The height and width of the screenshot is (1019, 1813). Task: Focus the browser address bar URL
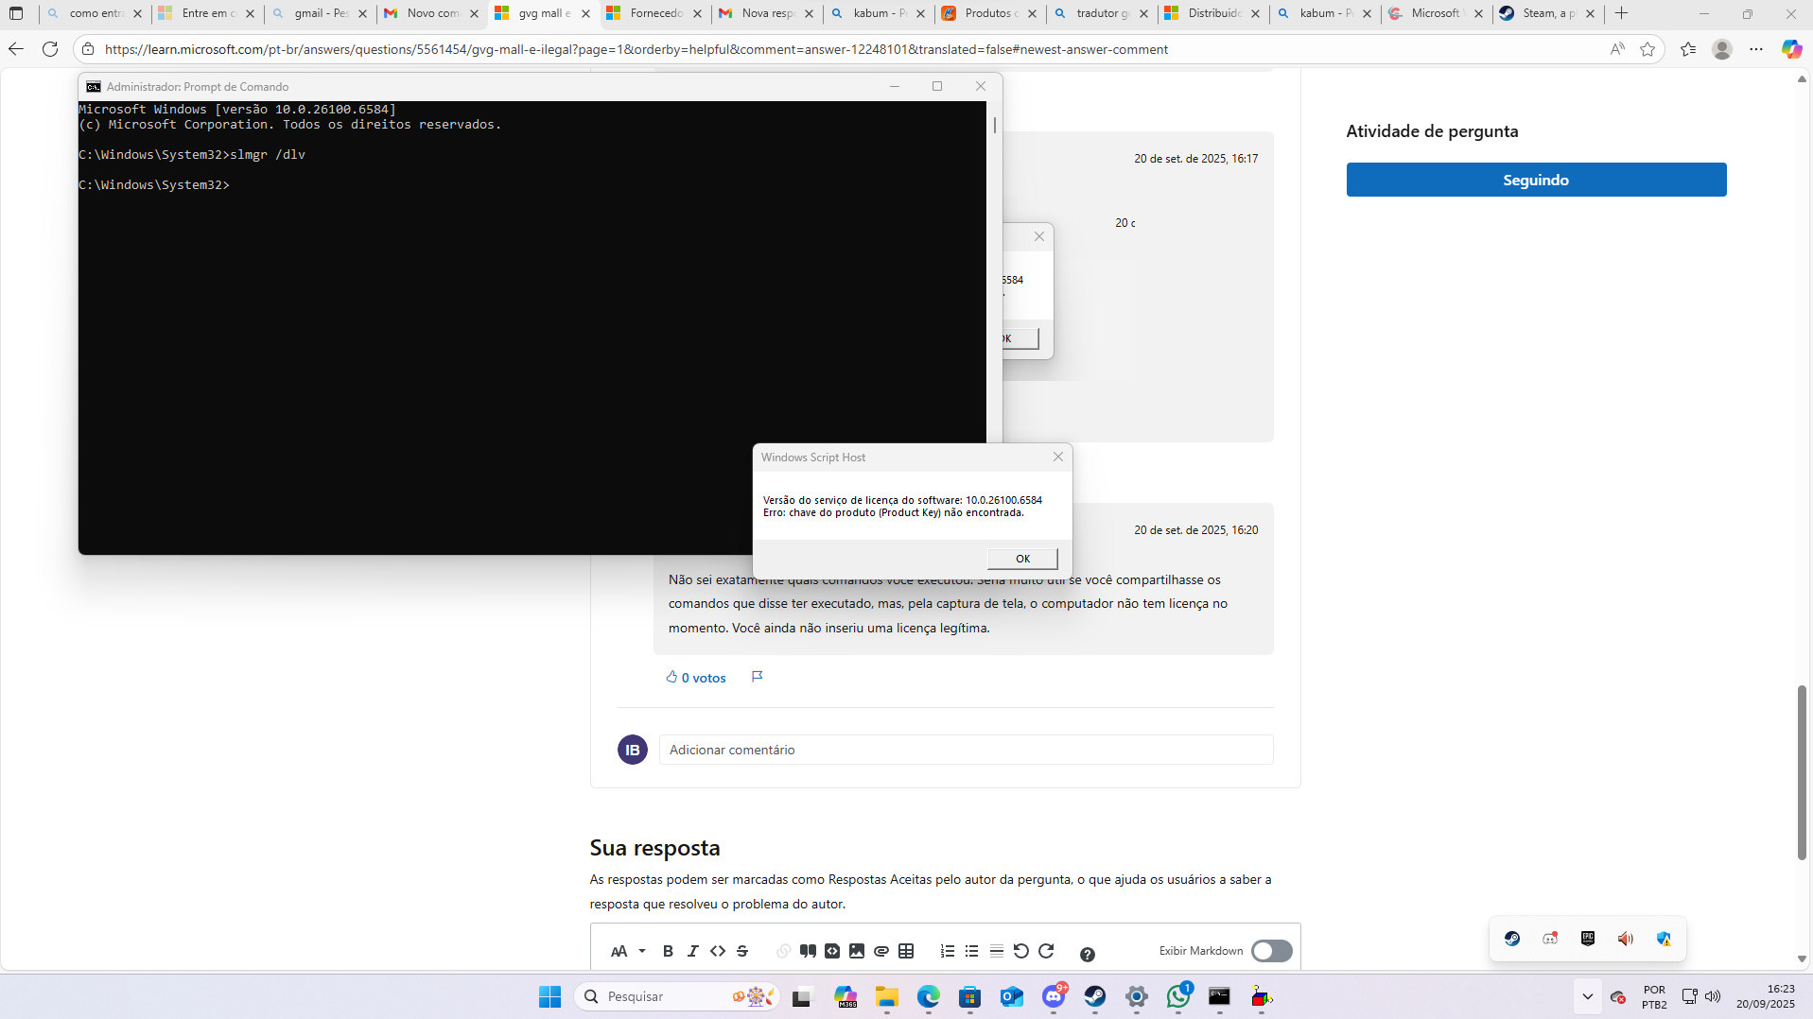[636, 49]
